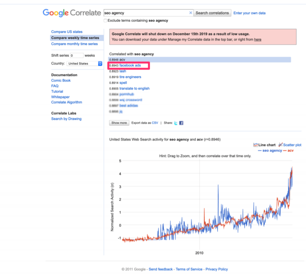Open Privacy Policy link

[217, 269]
